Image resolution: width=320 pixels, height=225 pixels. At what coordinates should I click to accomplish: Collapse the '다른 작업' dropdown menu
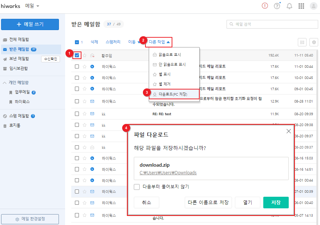[159, 42]
